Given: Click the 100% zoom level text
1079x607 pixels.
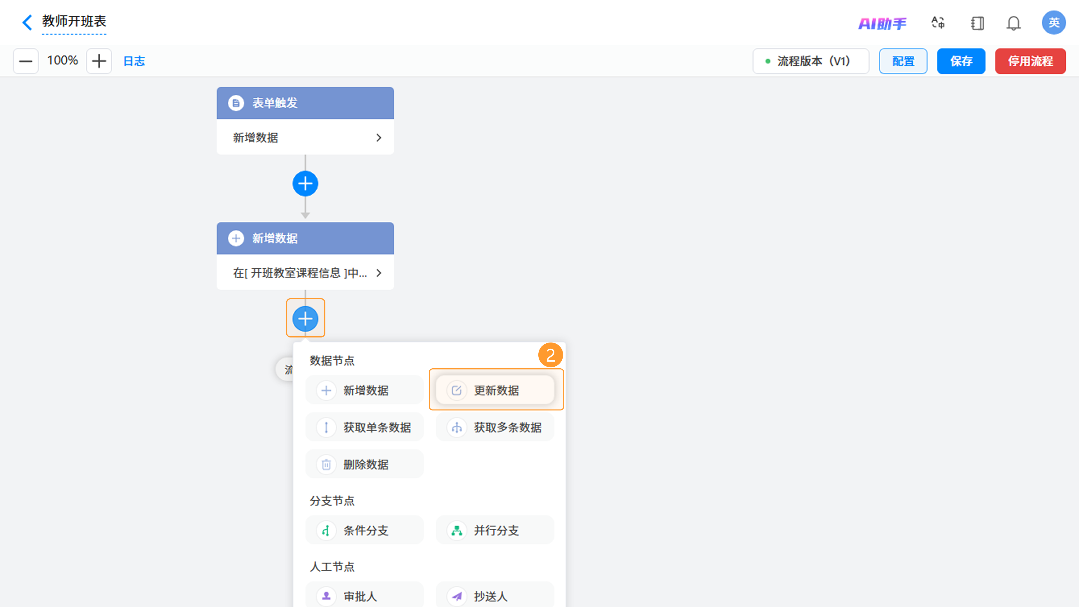Looking at the screenshot, I should pyautogui.click(x=62, y=61).
